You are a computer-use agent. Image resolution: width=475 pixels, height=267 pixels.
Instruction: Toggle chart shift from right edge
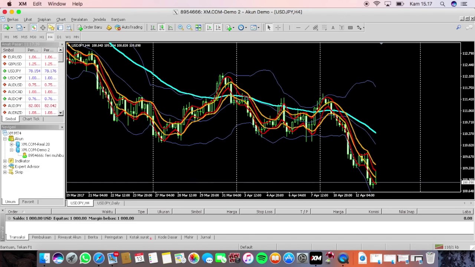coord(218,27)
